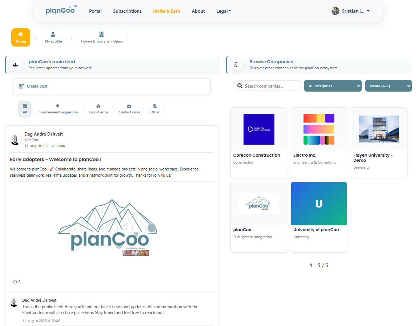The image size is (418, 326).
Task: Open the Name (A-Z) sort dropdown
Action: pos(388,85)
